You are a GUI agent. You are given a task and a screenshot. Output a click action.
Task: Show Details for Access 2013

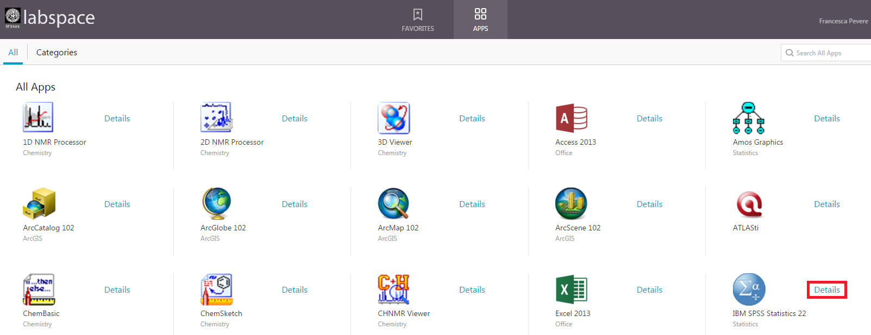(x=649, y=118)
